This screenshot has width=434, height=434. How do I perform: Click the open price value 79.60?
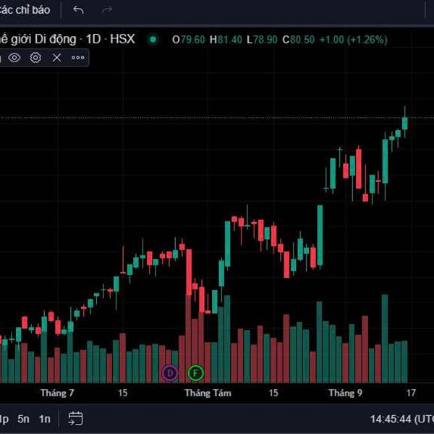(x=192, y=40)
